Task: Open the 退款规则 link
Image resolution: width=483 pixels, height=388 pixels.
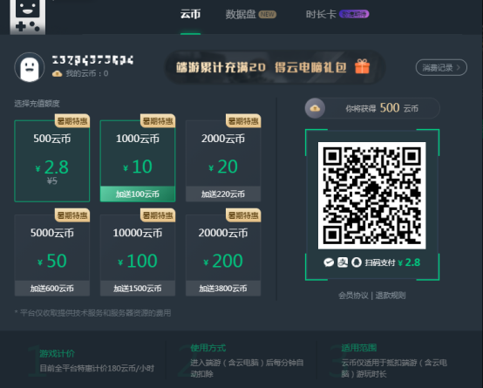Action: tap(391, 296)
